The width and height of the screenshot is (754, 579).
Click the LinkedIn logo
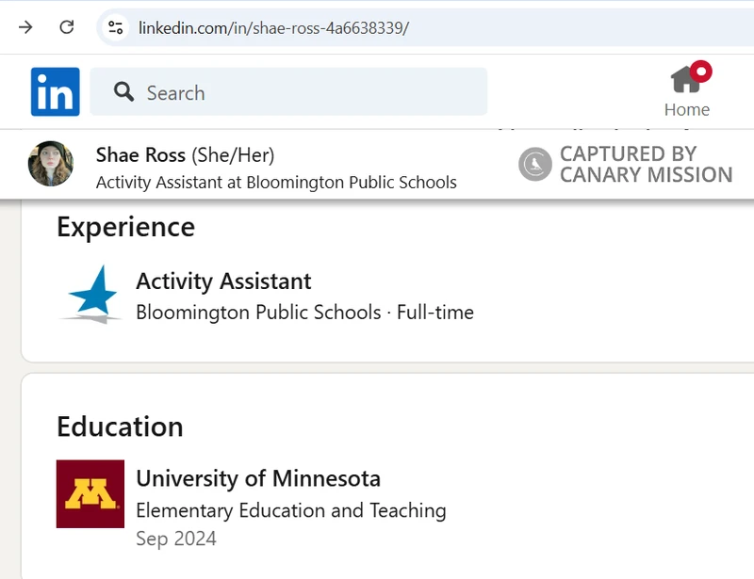[56, 91]
